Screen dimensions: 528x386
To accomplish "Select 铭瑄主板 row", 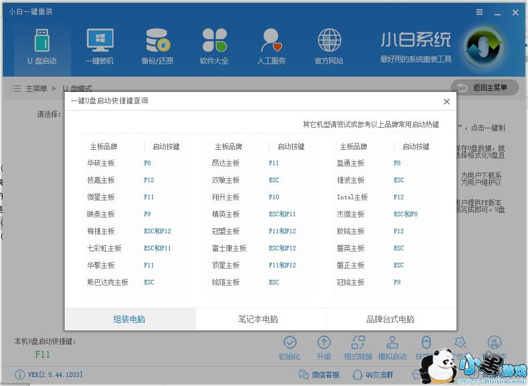I will pos(260,282).
